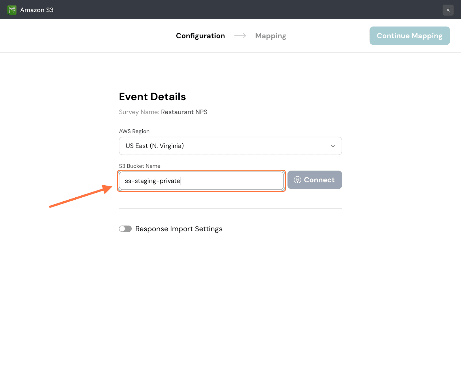Enable the Response Import Settings toggle
Image resolution: width=461 pixels, height=376 pixels.
pyautogui.click(x=125, y=229)
